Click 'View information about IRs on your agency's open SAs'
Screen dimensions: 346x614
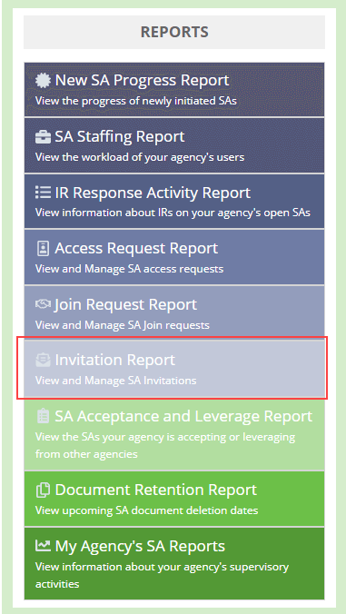point(173,213)
